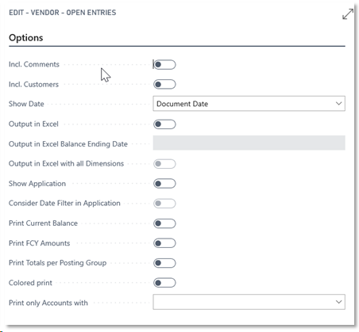The height and width of the screenshot is (332, 359).
Task: Click the Consider Date Filter in Application label
Action: (64, 203)
